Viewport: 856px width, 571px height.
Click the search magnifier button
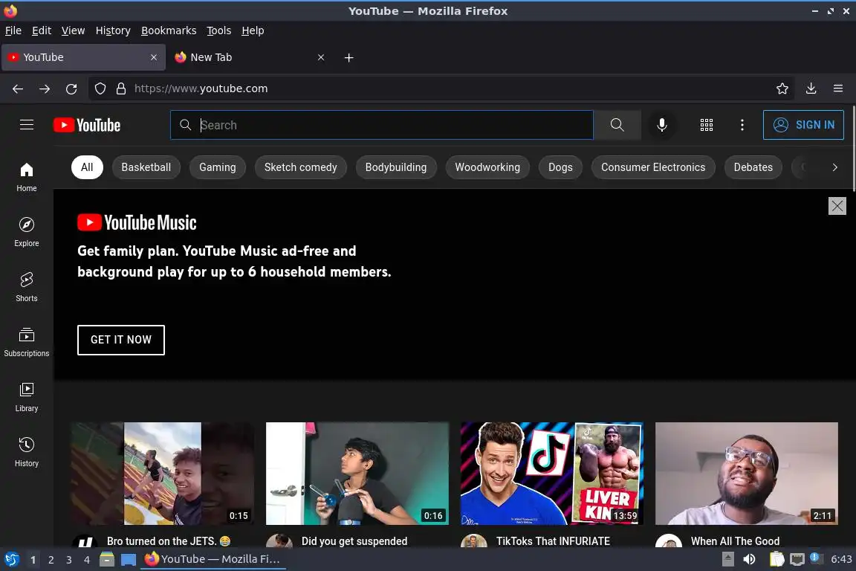[x=617, y=125]
